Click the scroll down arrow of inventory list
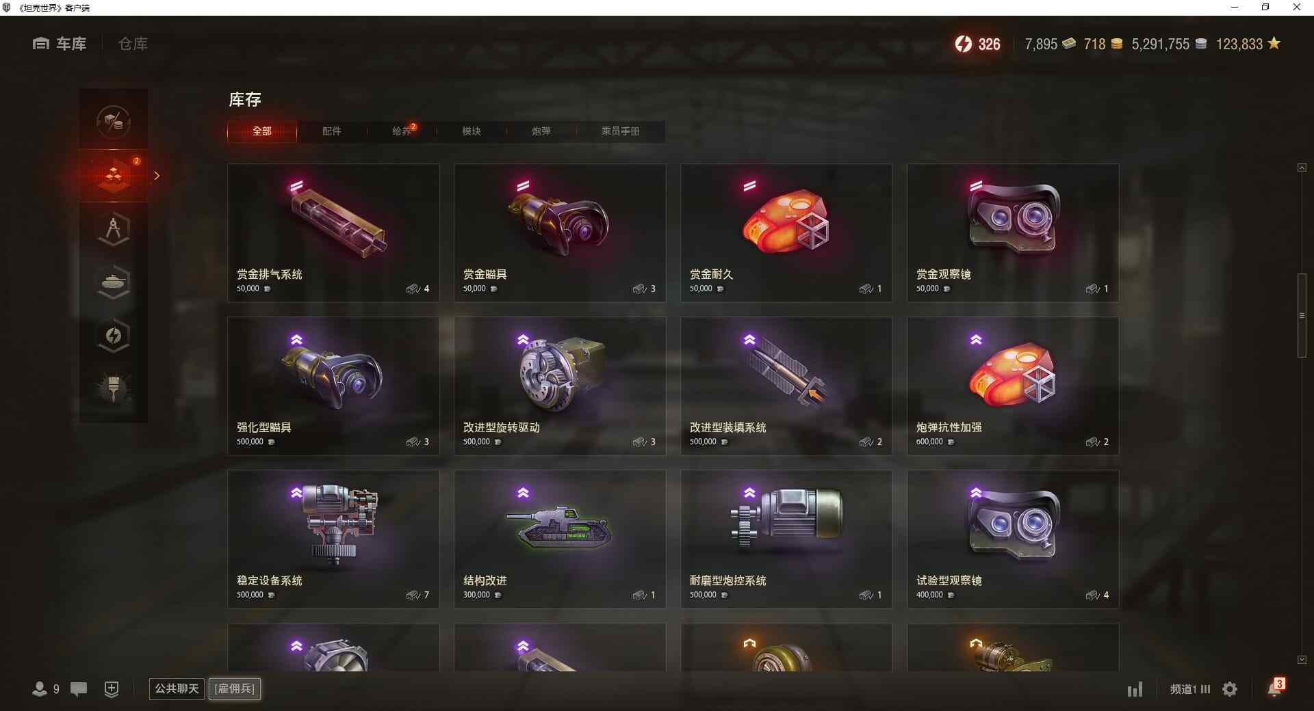 pyautogui.click(x=1302, y=660)
